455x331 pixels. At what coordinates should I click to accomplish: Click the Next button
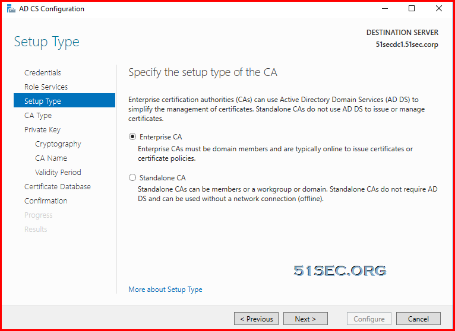tap(305, 319)
